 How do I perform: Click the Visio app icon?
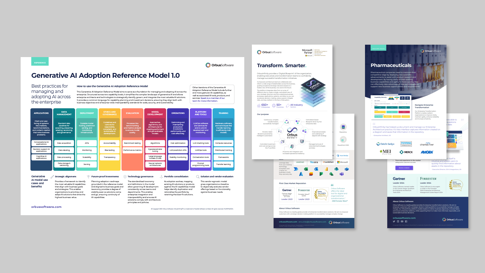(x=347, y=169)
